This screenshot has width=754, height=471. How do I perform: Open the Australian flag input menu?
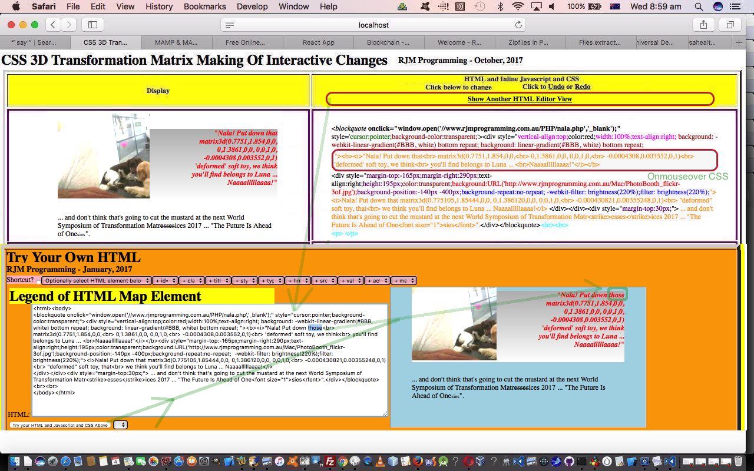tap(616, 6)
